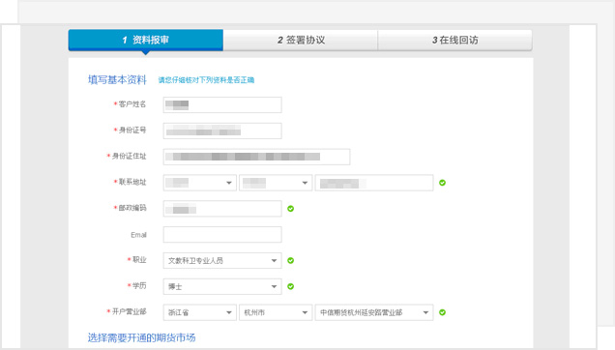The width and height of the screenshot is (615, 350).
Task: Click the 身份证住址 field label
Action: pyautogui.click(x=129, y=156)
